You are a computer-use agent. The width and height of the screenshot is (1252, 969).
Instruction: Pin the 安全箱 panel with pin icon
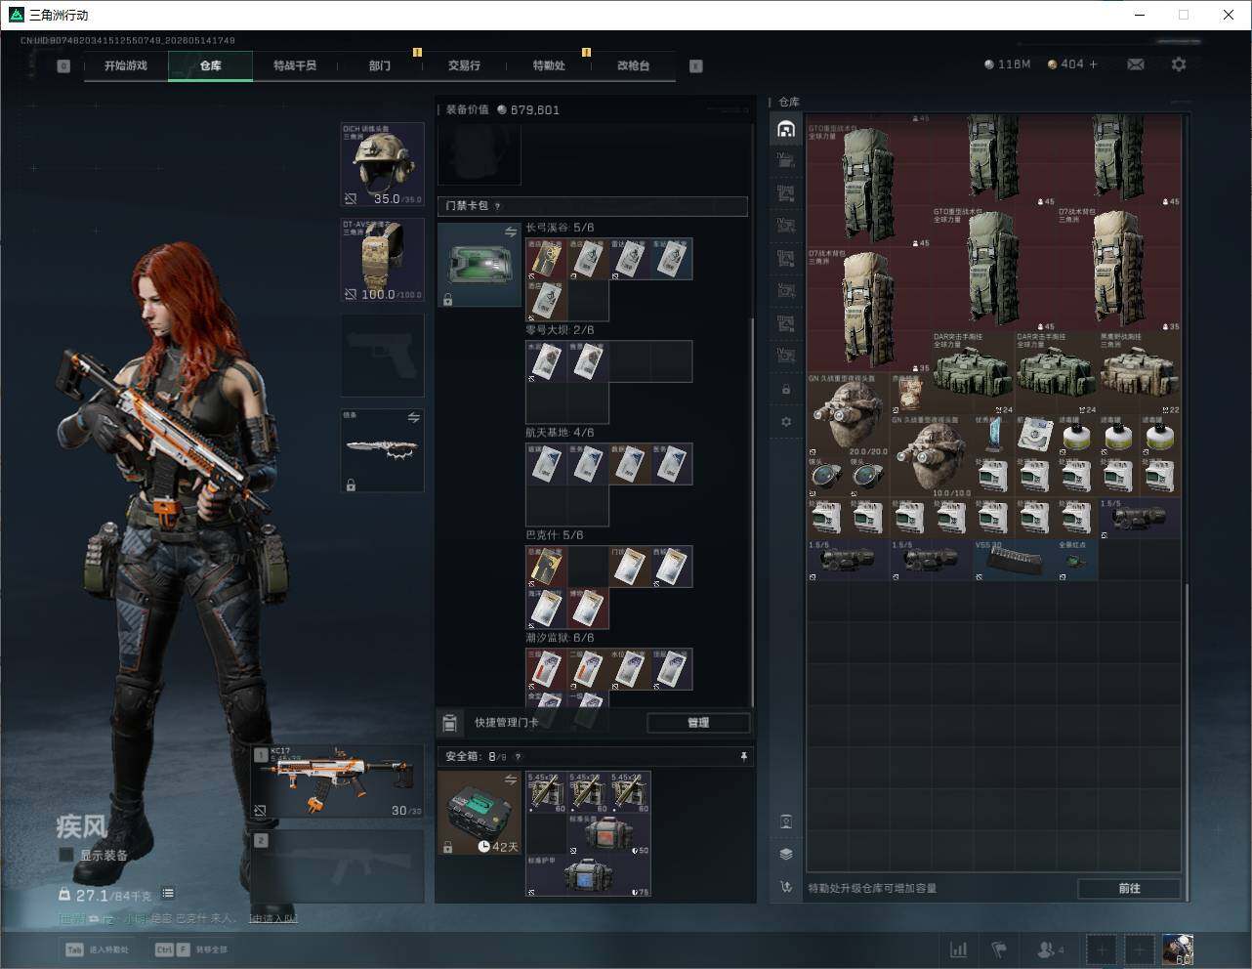[743, 756]
